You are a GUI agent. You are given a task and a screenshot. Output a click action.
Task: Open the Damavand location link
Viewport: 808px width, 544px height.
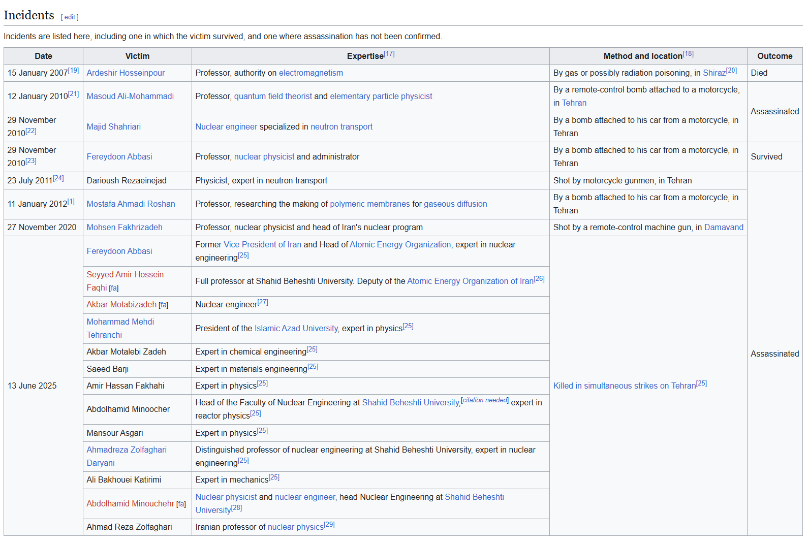pos(724,228)
